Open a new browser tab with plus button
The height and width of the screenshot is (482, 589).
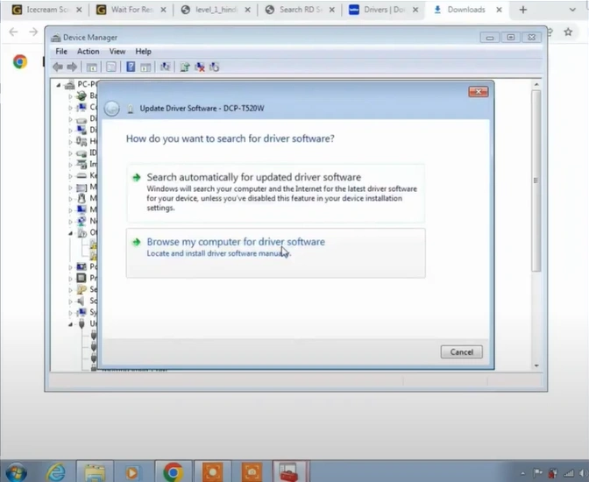pos(523,10)
